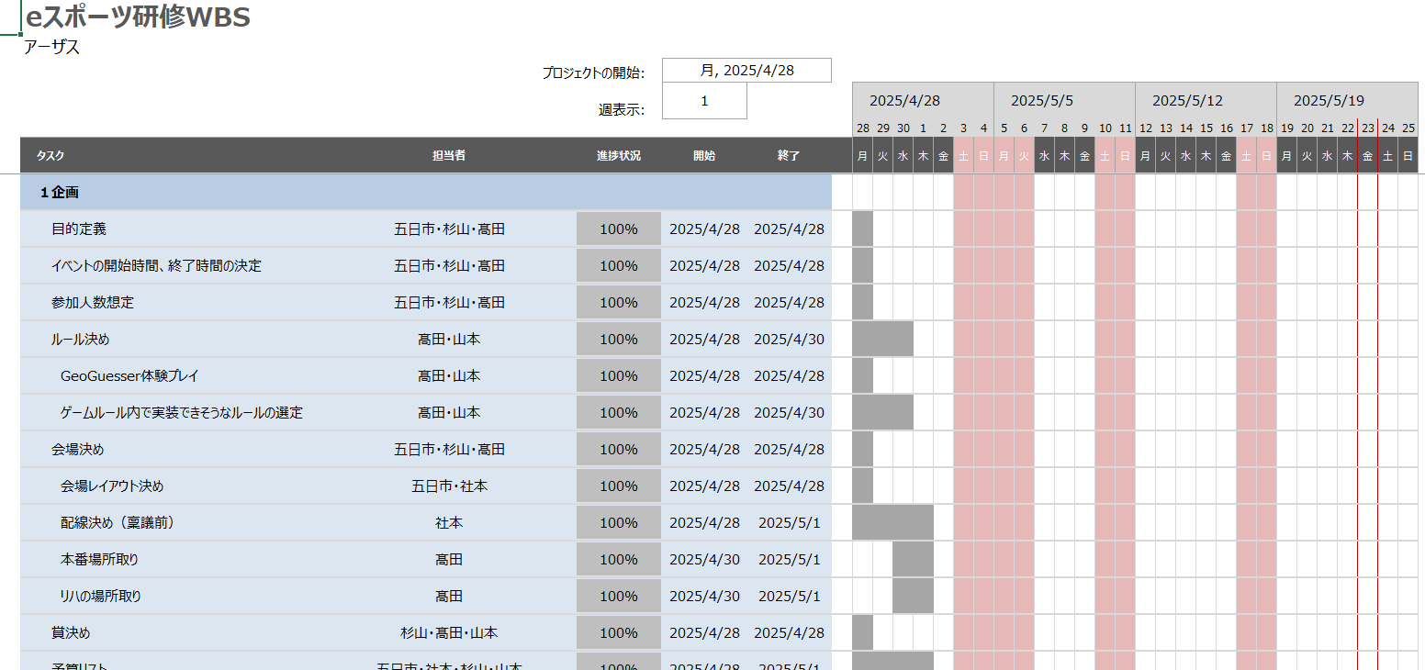Click the project start date field
1425x670 pixels.
746,71
